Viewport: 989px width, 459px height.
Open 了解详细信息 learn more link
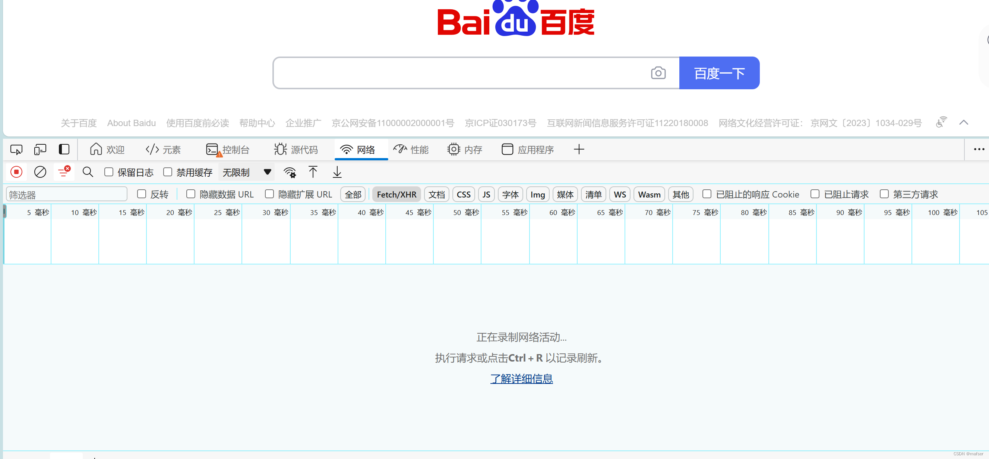[x=521, y=379]
